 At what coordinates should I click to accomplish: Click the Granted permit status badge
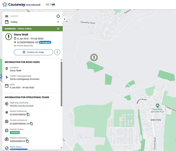pos(15,132)
